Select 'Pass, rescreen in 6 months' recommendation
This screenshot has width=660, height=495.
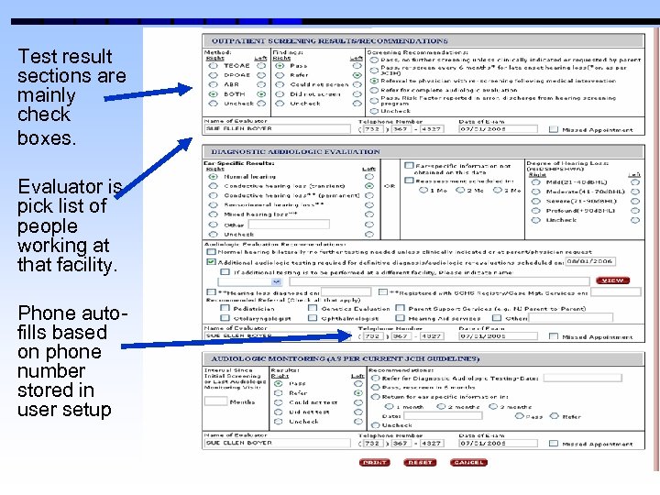coord(375,387)
